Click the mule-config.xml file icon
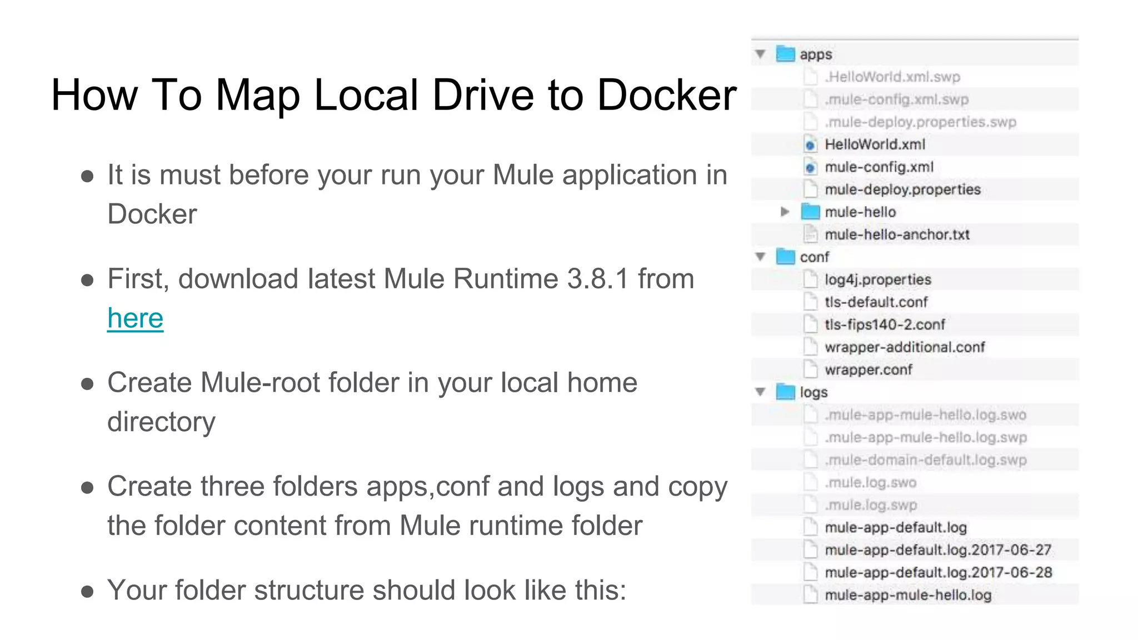1138x640 pixels. 811,167
